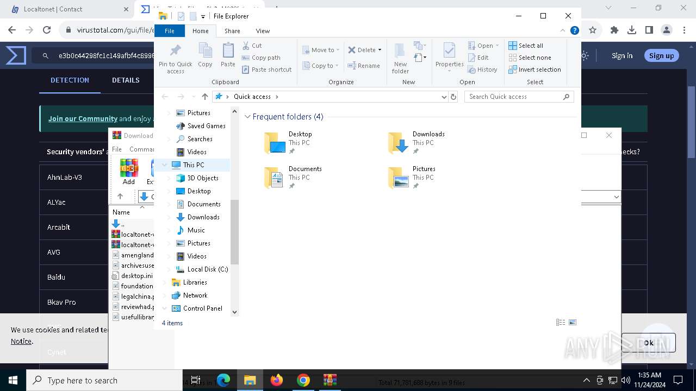Viewport: 696px width, 391px height.
Task: Switch to the View ribbon tab
Action: pyautogui.click(x=263, y=31)
